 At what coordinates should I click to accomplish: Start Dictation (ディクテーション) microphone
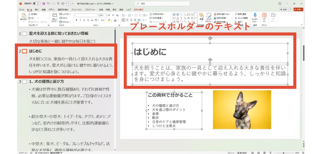click(x=255, y=18)
